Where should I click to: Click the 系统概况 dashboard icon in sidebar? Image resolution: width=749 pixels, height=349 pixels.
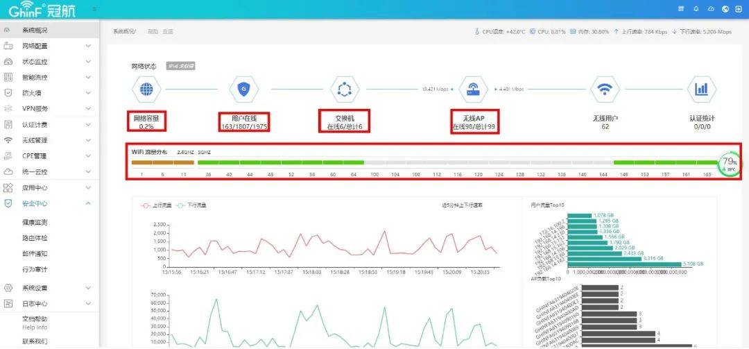click(7, 30)
